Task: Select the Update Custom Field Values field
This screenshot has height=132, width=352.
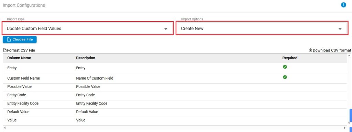Action: pyautogui.click(x=88, y=28)
